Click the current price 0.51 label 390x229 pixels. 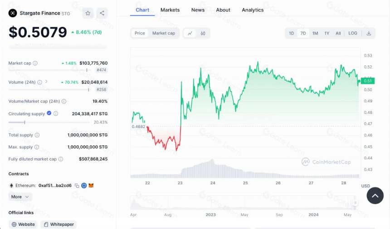(x=368, y=81)
